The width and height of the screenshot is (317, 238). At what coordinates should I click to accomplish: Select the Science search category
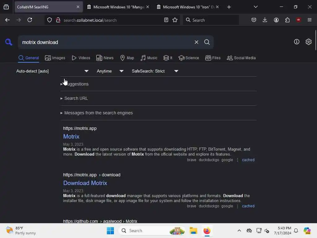pyautogui.click(x=189, y=58)
